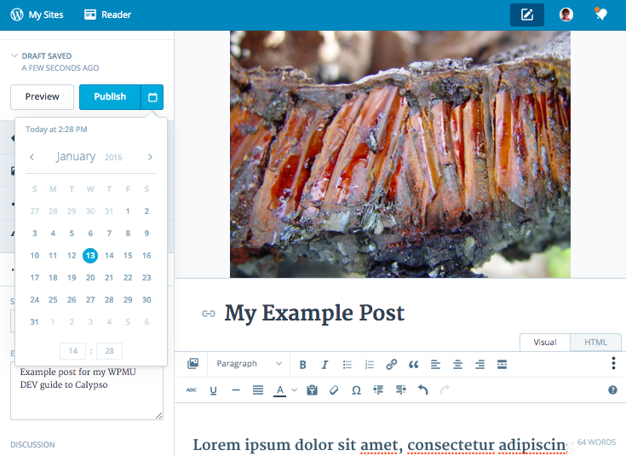This screenshot has height=456, width=626.
Task: Open the text color dropdown arrow
Action: pos(294,390)
